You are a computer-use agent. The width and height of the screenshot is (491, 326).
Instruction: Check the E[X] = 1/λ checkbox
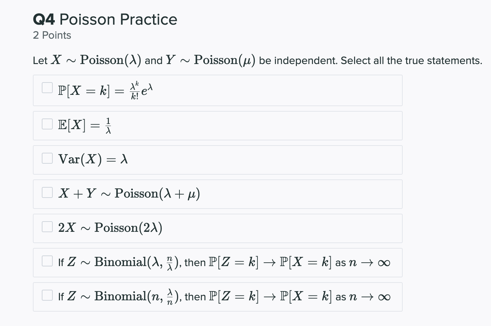pyautogui.click(x=47, y=124)
